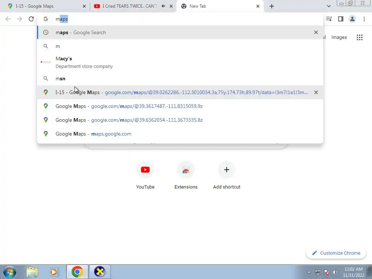Viewport: 372px width, 279px height.
Task: Click in the address bar with maps text
Action: 180,19
